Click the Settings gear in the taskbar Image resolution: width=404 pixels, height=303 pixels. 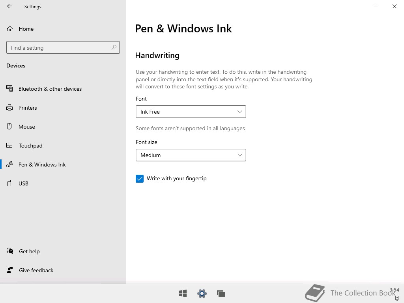[x=202, y=294]
